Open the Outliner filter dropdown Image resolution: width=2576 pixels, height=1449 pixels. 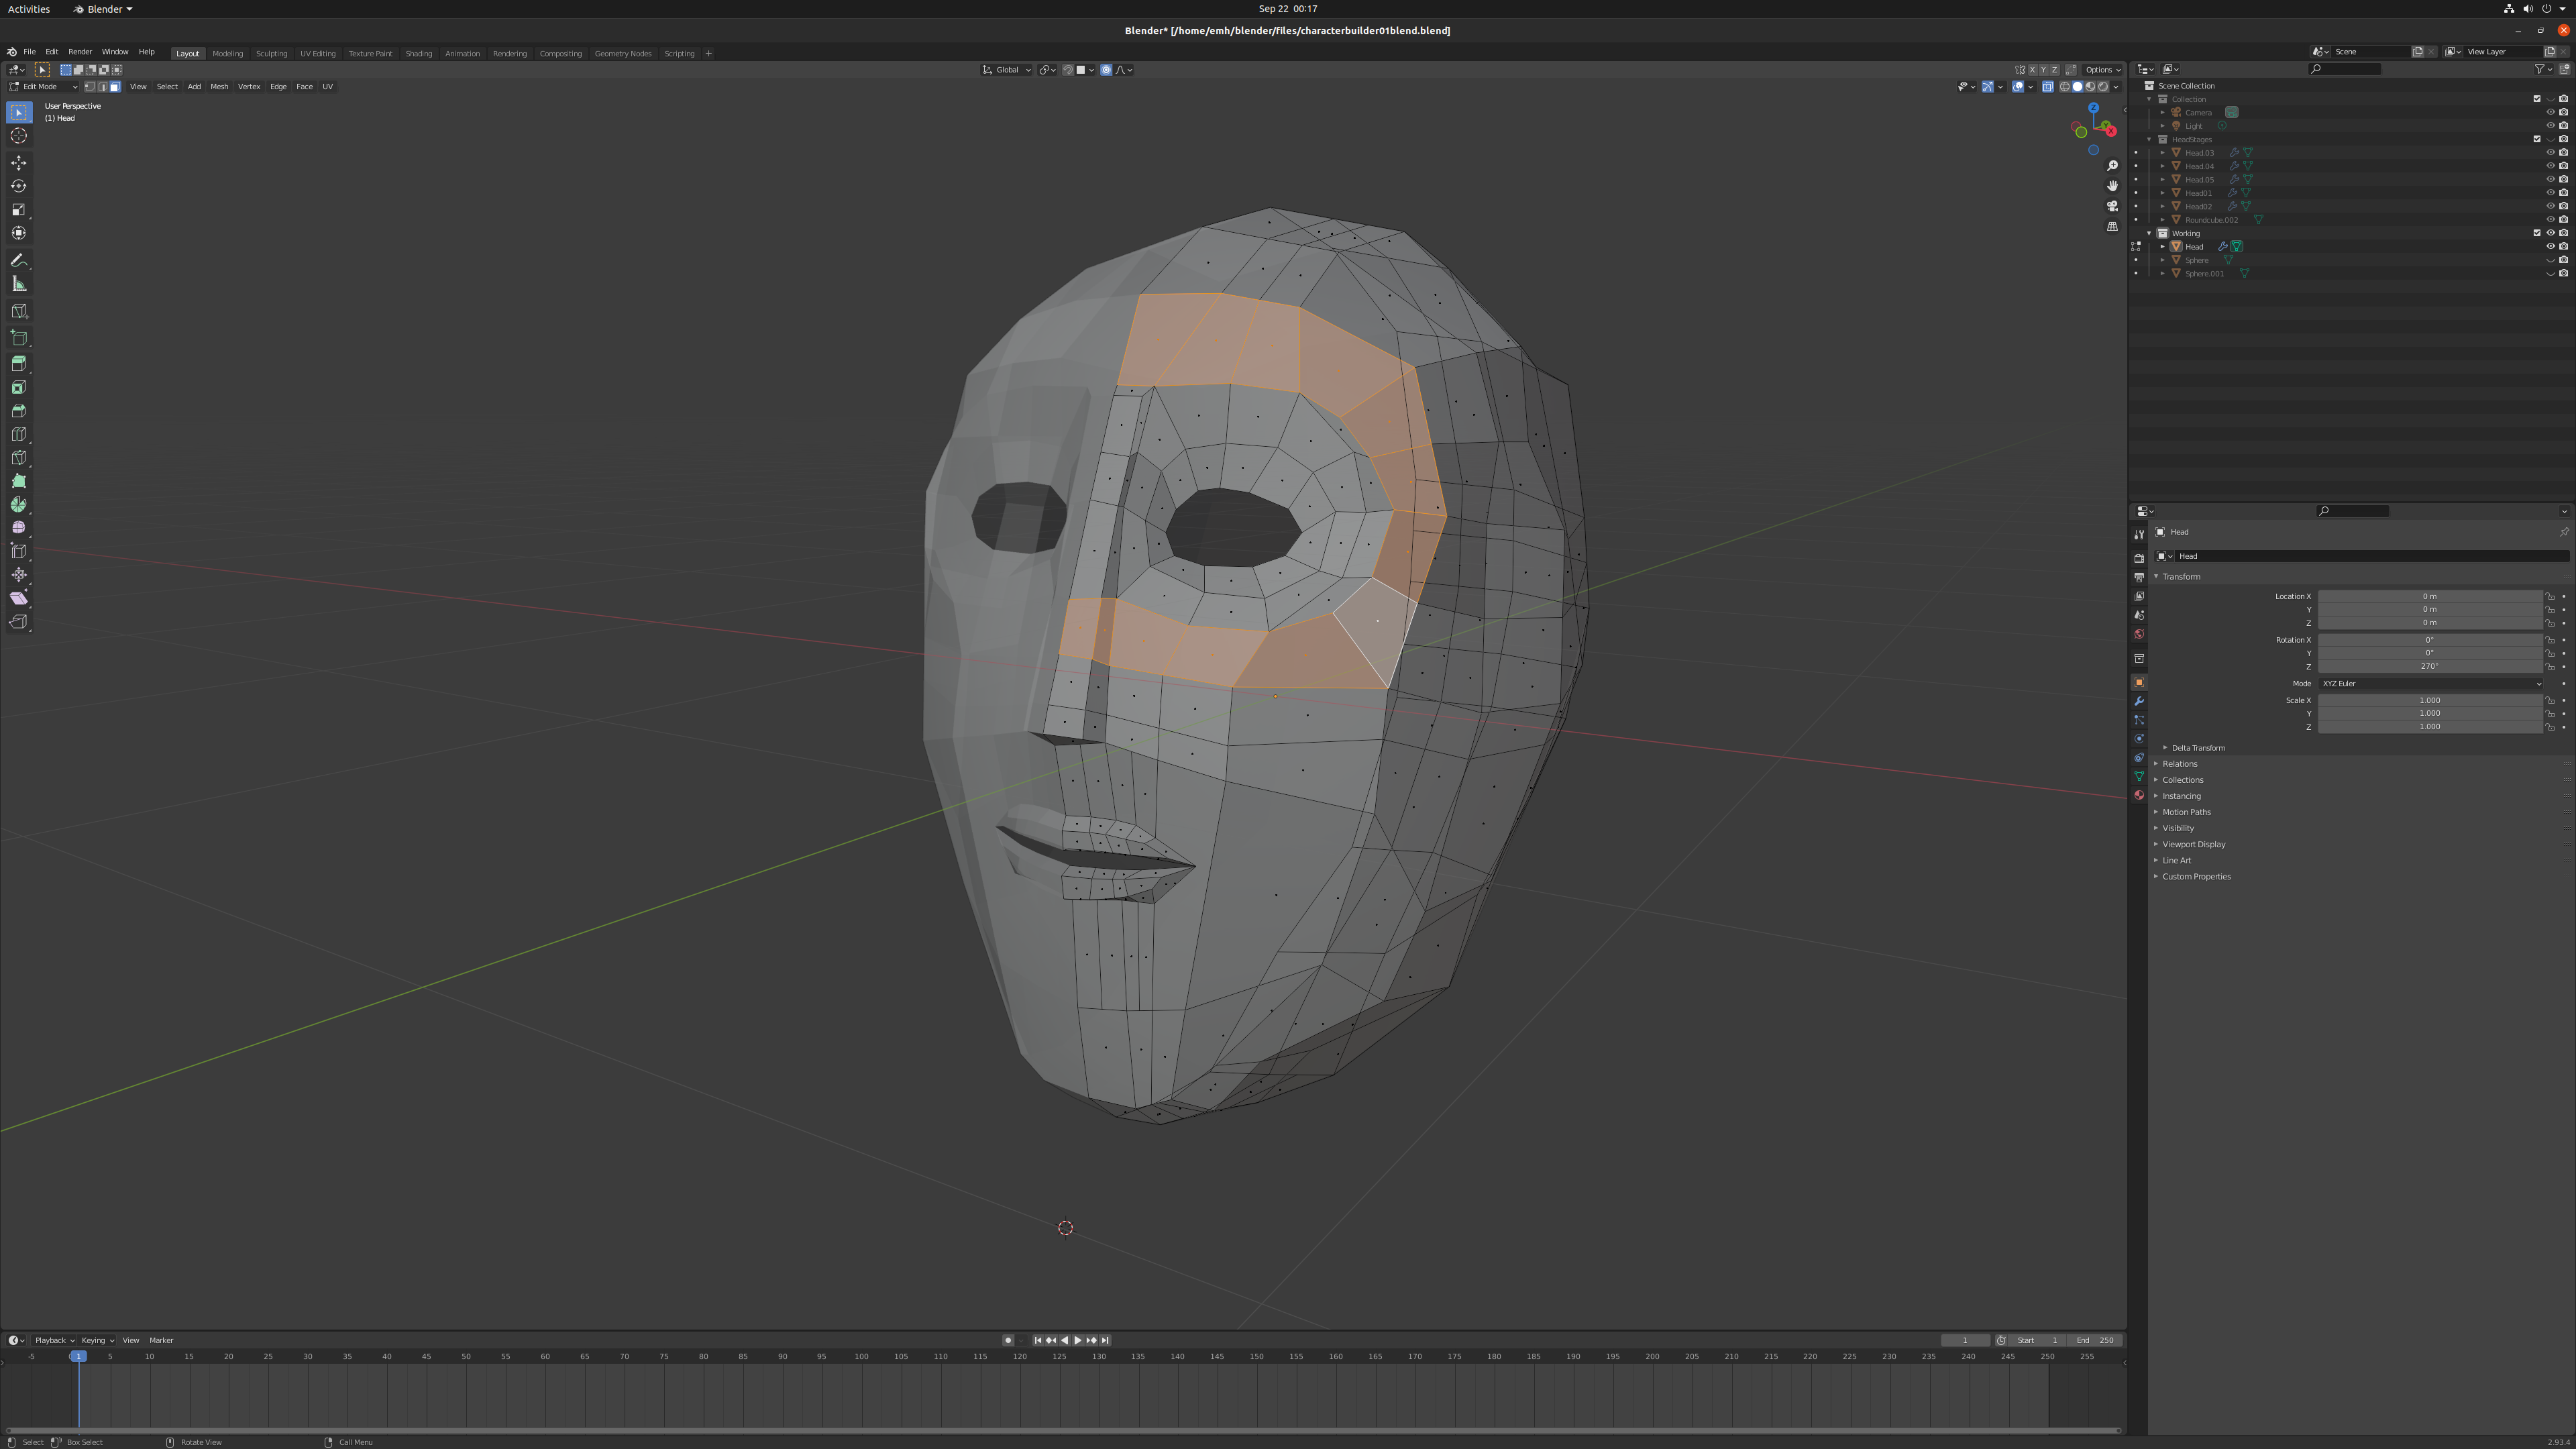click(x=2543, y=70)
